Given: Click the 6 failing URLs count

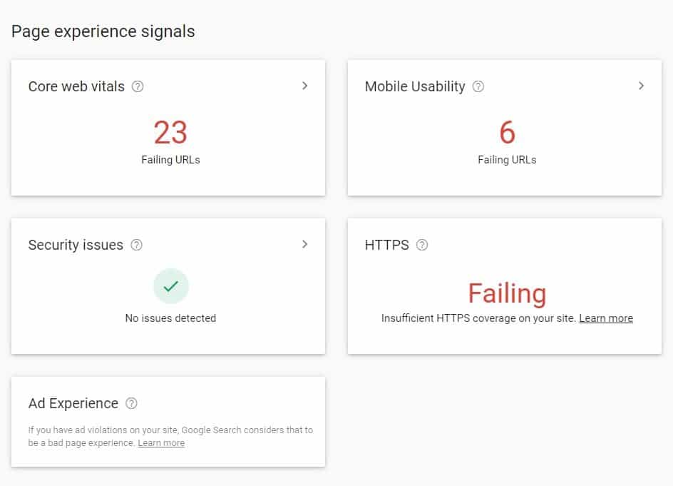Looking at the screenshot, I should pos(507,132).
